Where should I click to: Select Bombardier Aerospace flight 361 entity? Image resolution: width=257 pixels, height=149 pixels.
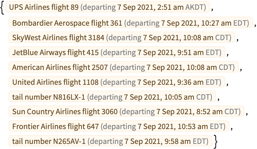coord(131,22)
